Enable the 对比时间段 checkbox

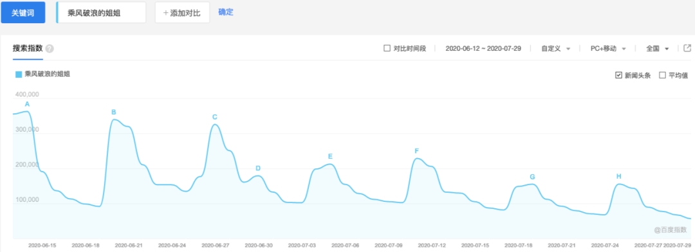[x=387, y=48]
